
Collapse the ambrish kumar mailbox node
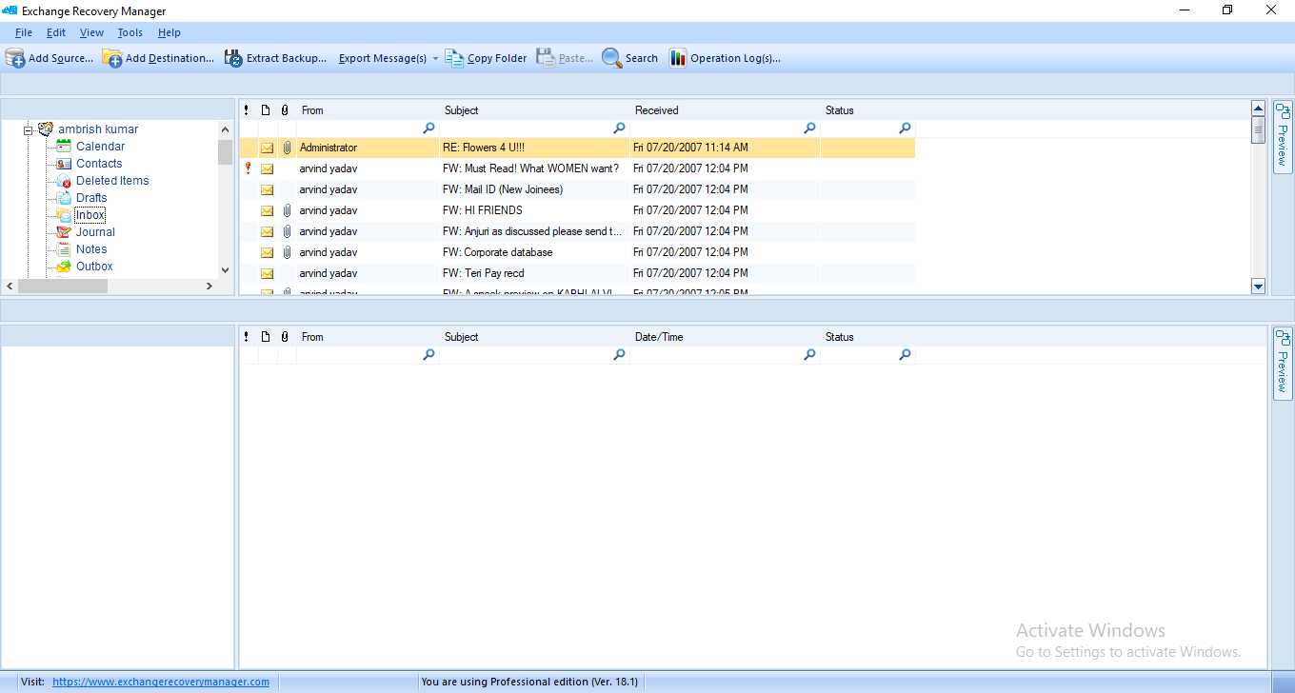29,129
